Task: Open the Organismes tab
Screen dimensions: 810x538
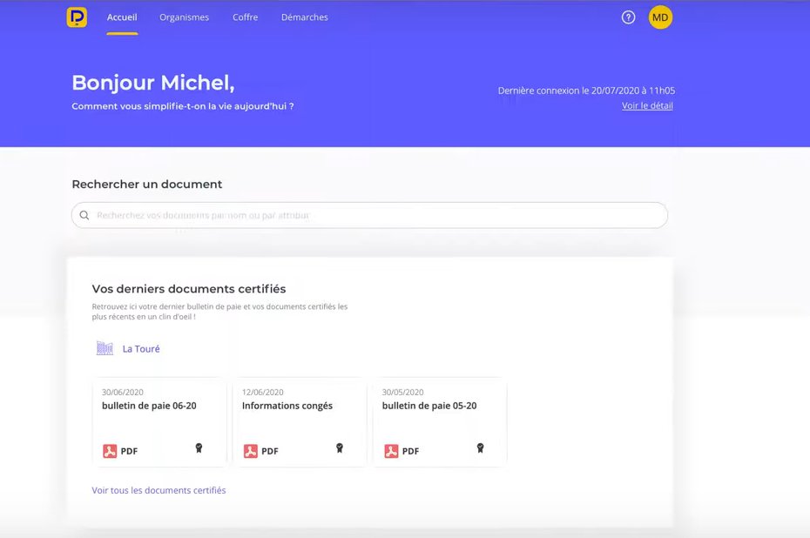Action: [184, 16]
